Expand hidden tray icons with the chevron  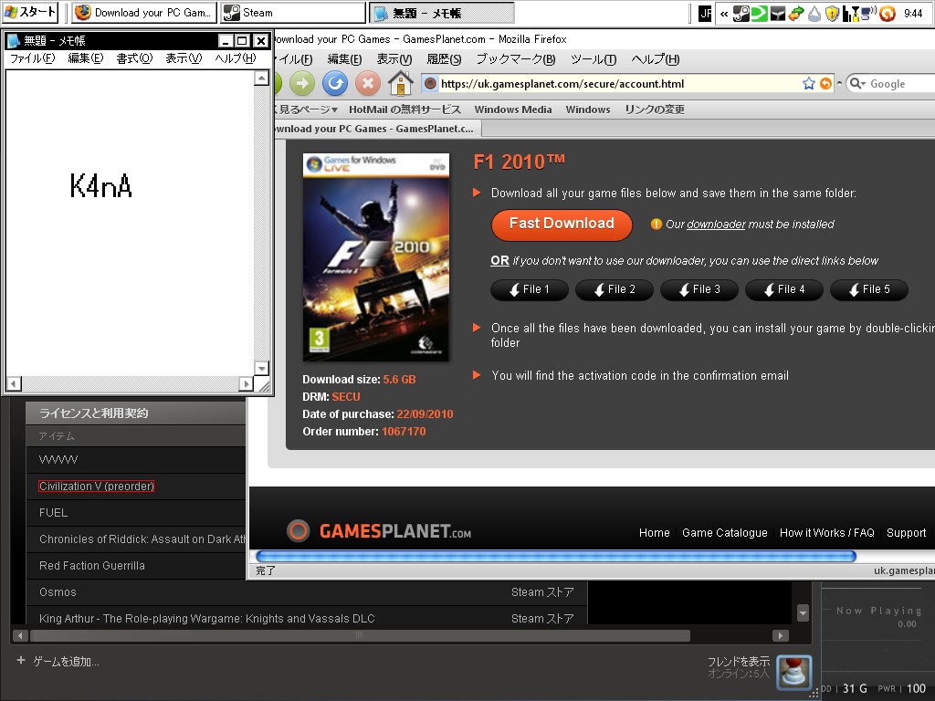coord(724,13)
